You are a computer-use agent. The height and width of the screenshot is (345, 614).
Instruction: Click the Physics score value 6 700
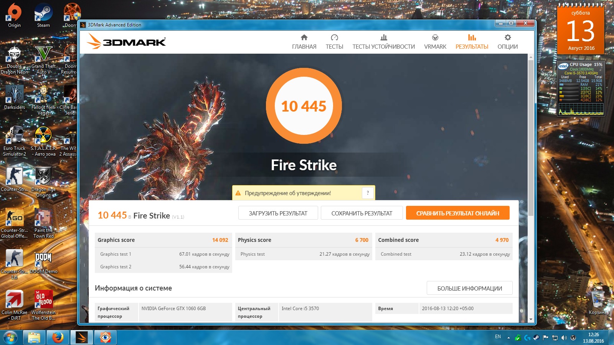tap(362, 240)
